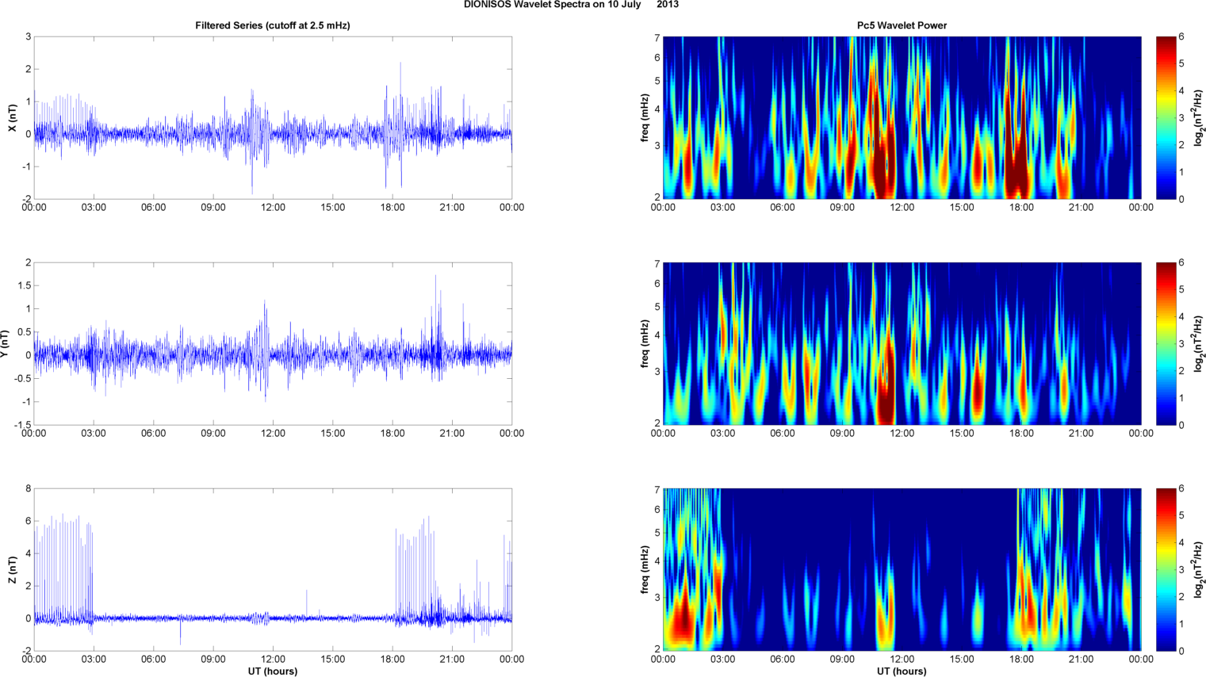
Task: Click 'UT (hours)' label under Z wavelet spectrogram
Action: 902,671
